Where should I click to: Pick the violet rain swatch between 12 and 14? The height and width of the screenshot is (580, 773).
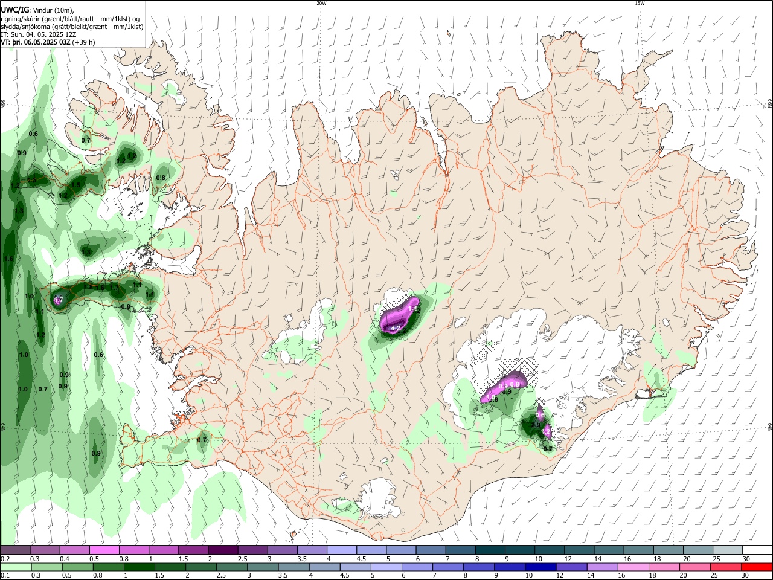[571, 567]
